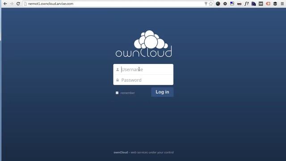286x161 pixels.
Task: Open the dark circular gauge extension icon
Action: coord(218,4)
